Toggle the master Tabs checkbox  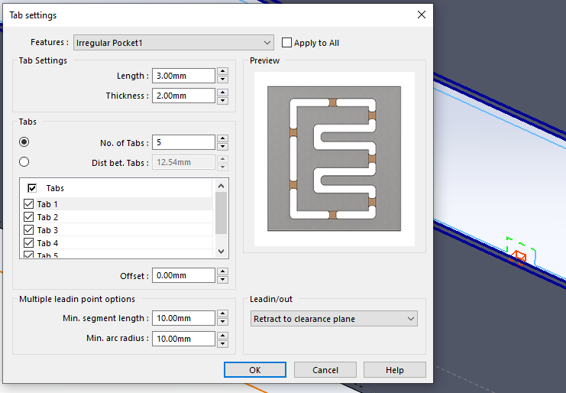pyautogui.click(x=32, y=188)
